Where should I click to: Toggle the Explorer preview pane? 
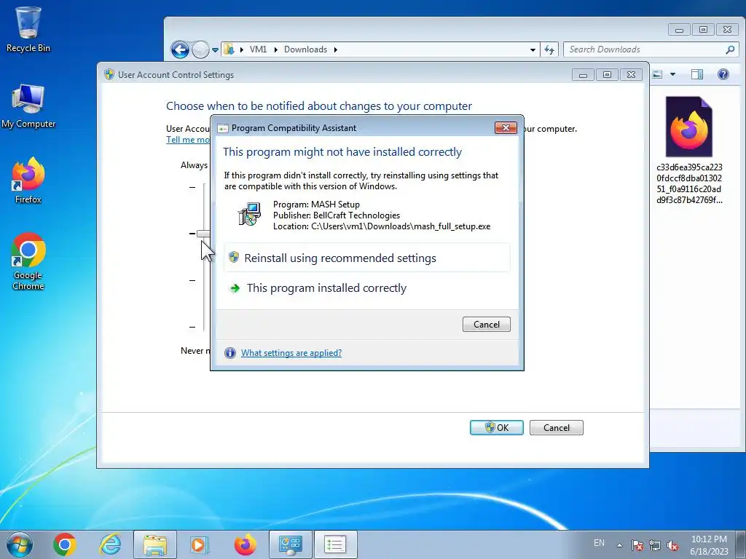point(697,74)
